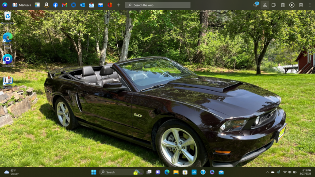
Task: Click the blue square icon after Gmail
Action: click(73, 5)
